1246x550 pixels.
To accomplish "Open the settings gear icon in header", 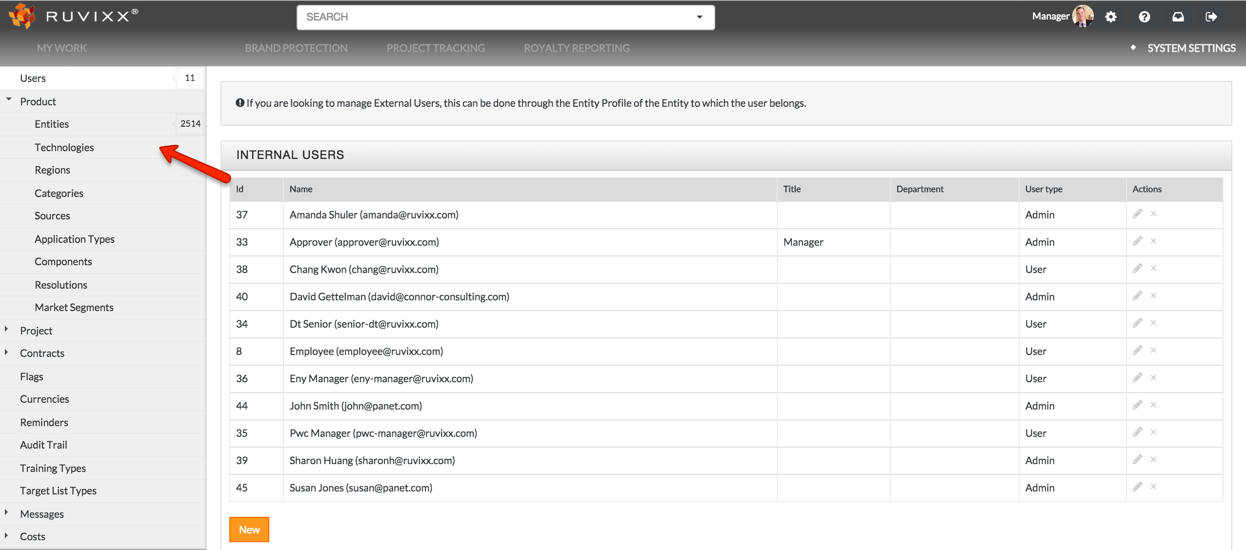I will 1111,17.
